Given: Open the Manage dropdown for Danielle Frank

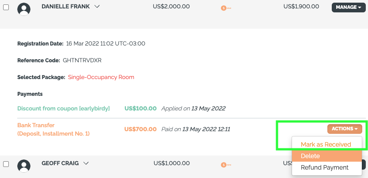Looking at the screenshot, I should [x=349, y=7].
